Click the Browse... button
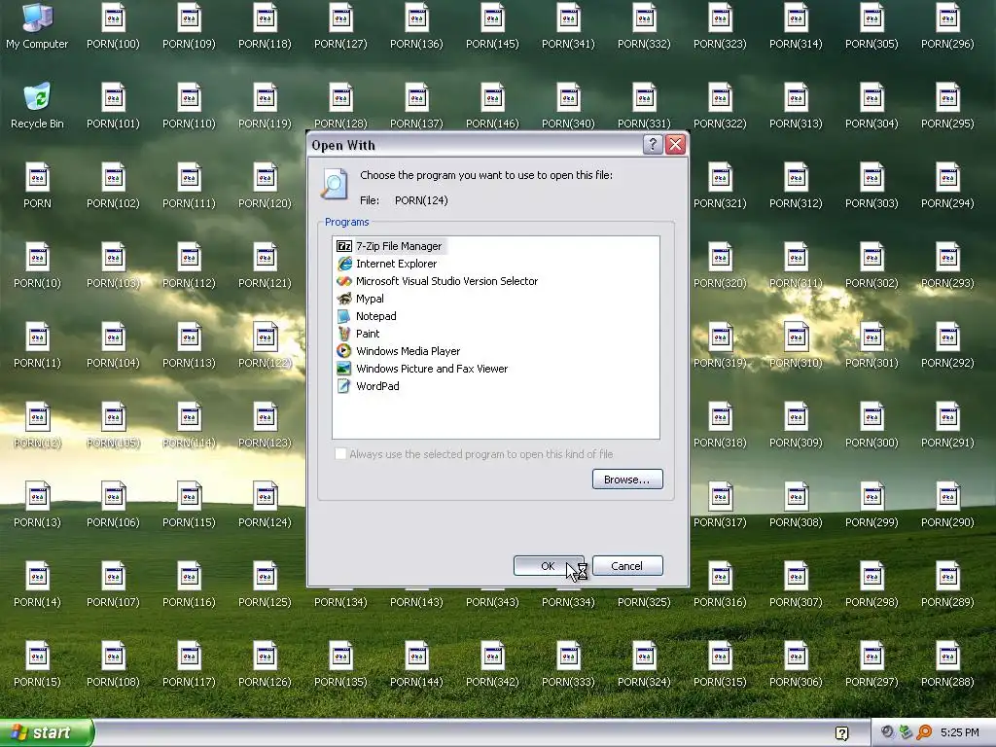Viewport: 996px width, 747px height. click(x=627, y=480)
